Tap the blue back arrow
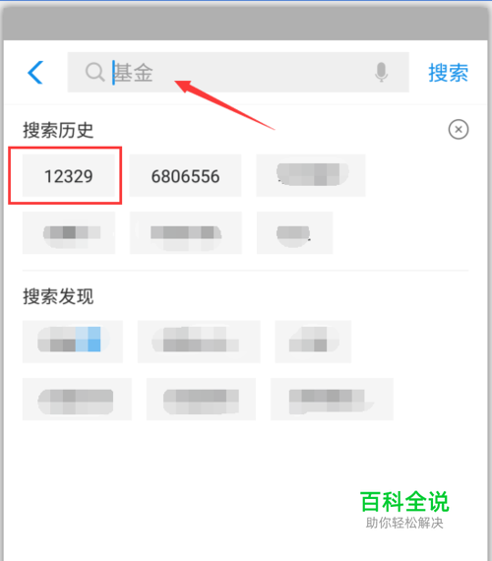This screenshot has width=492, height=561. coord(35,72)
